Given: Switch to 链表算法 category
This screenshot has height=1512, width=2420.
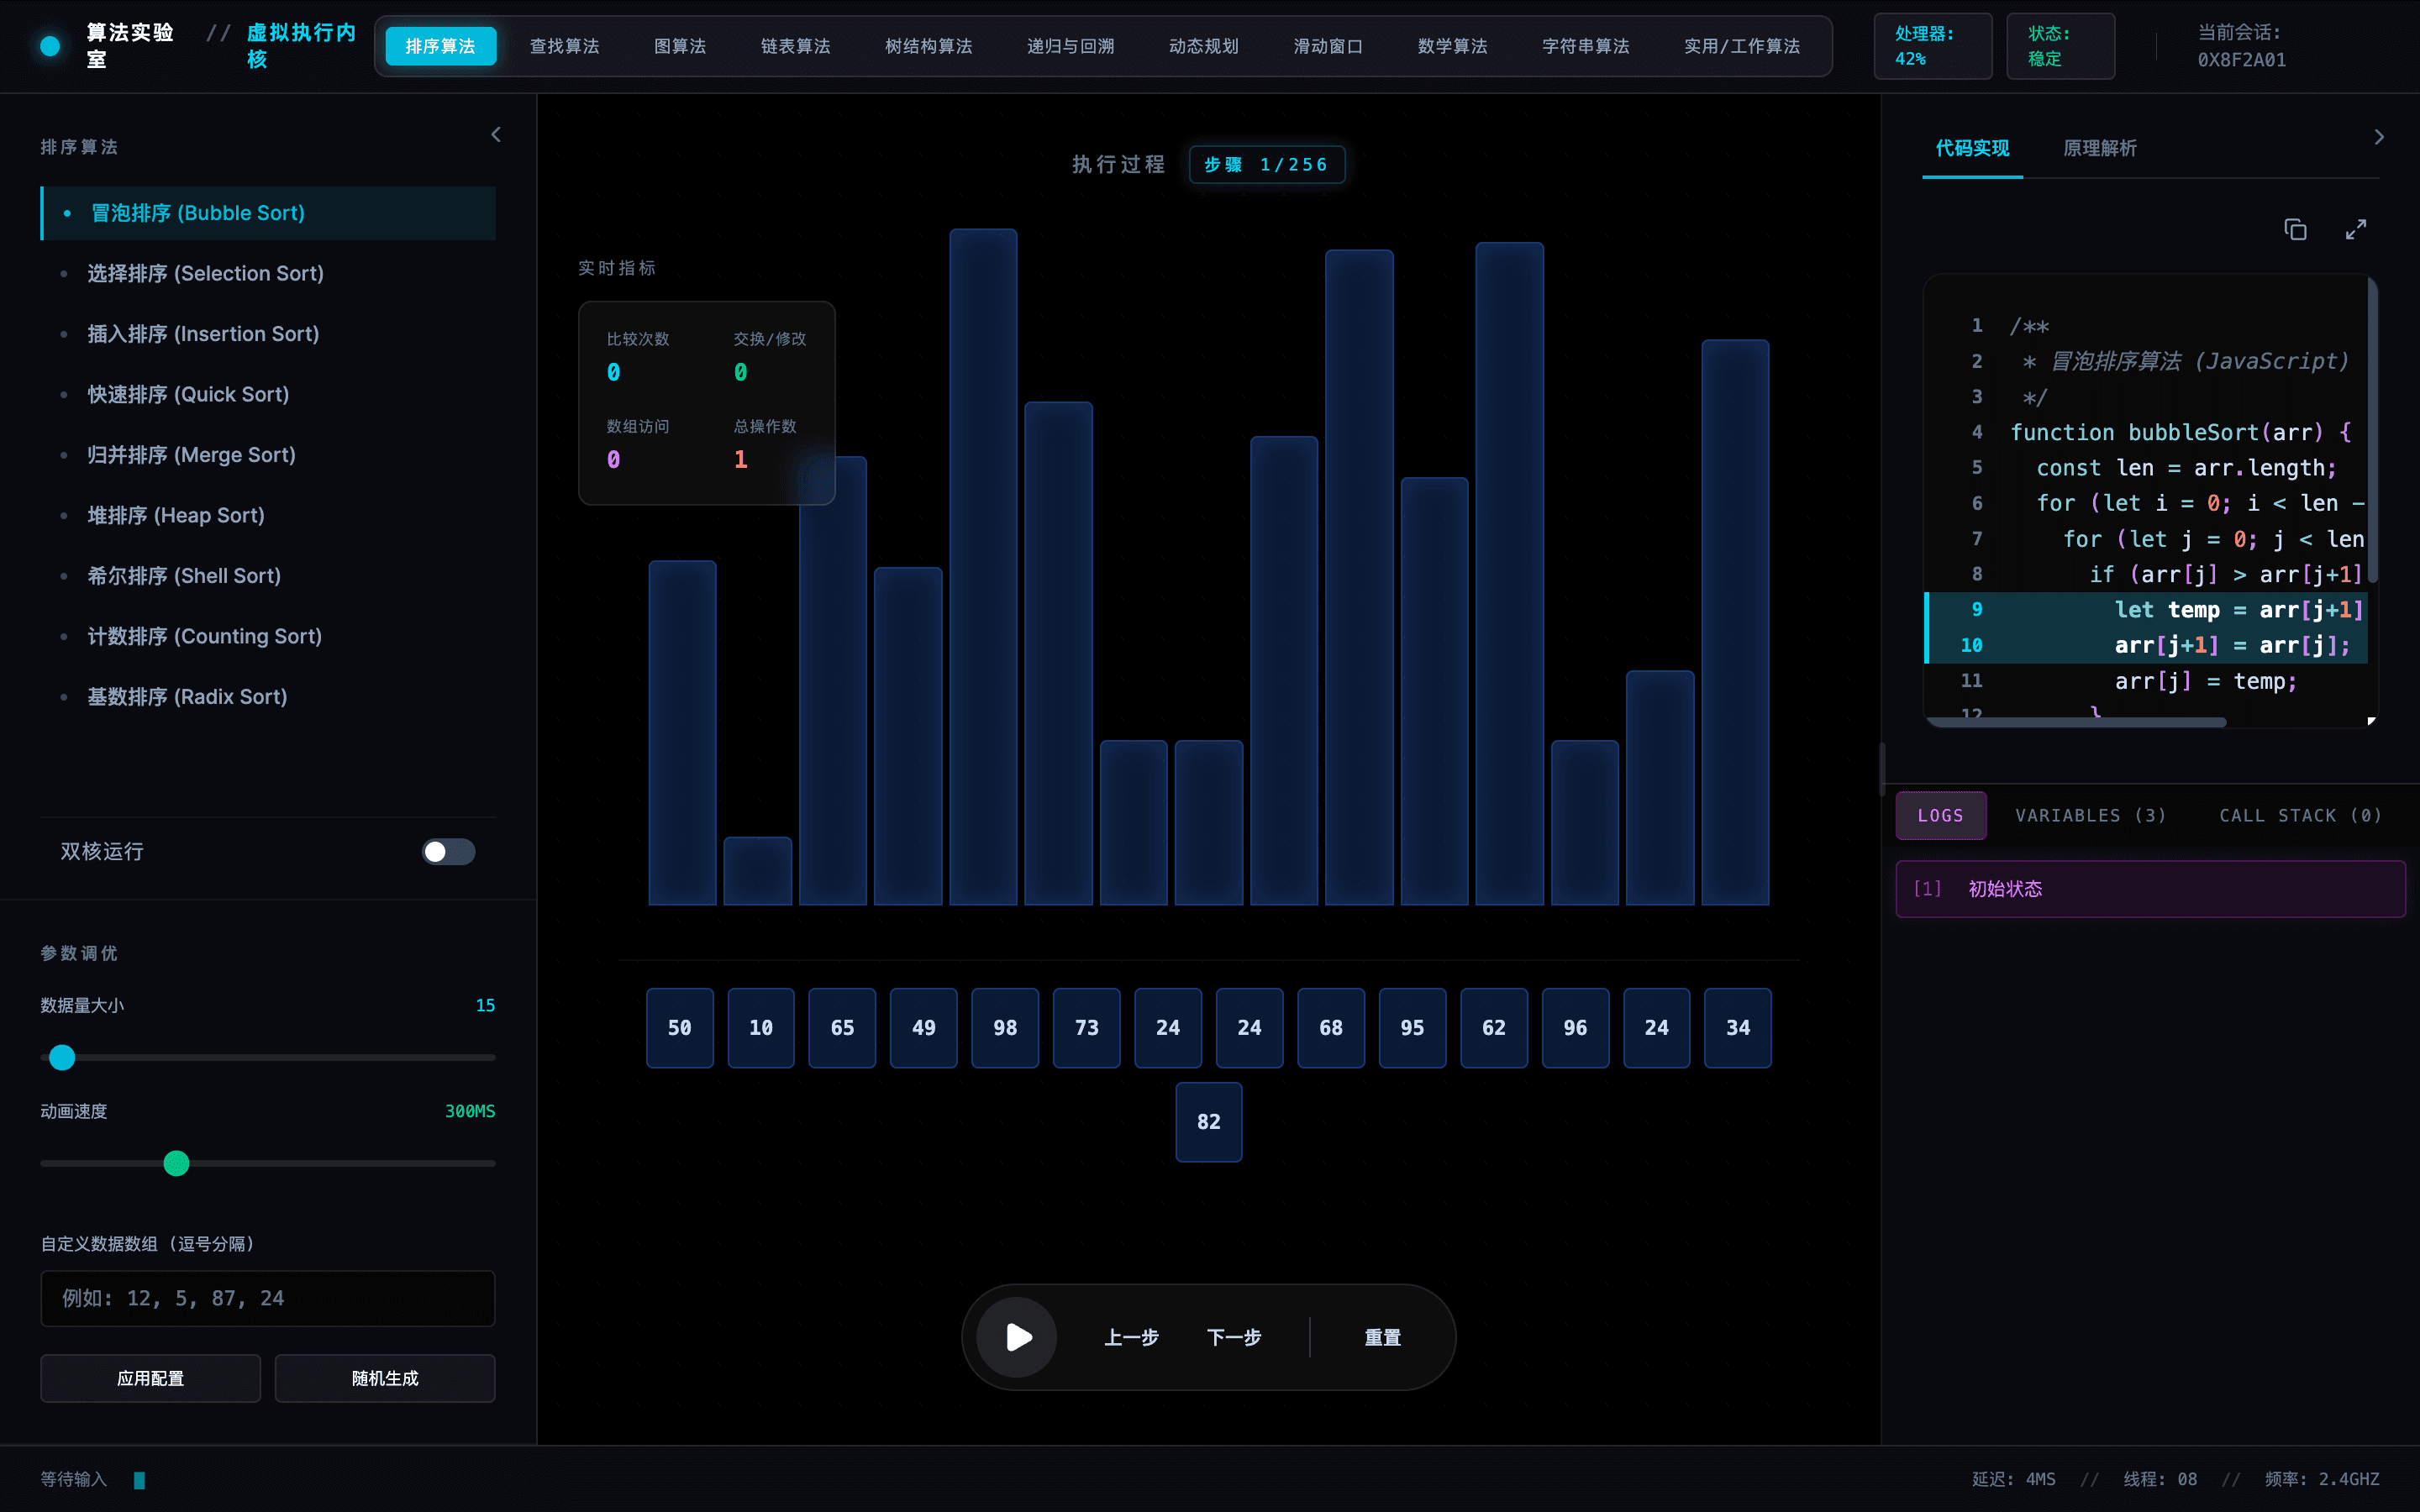Looking at the screenshot, I should (x=795, y=46).
